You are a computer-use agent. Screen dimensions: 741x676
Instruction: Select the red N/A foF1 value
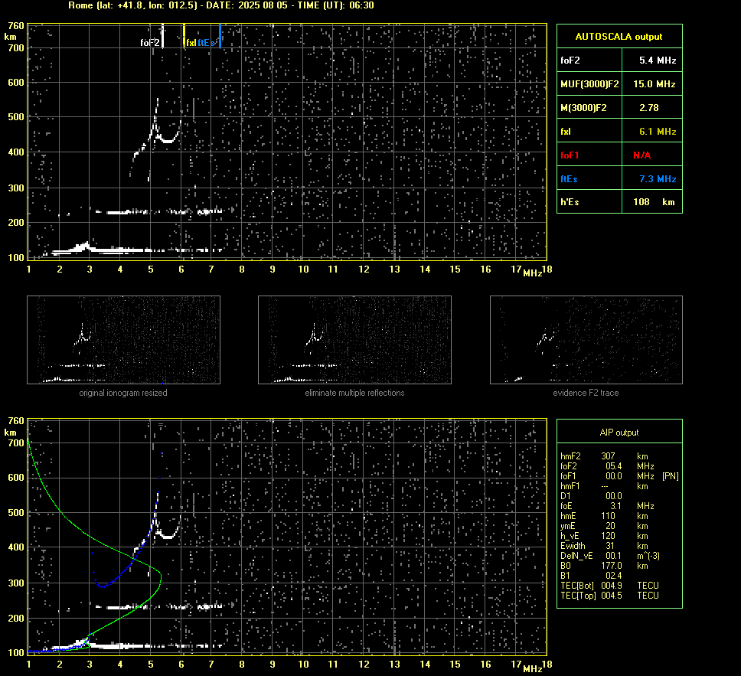pos(641,155)
